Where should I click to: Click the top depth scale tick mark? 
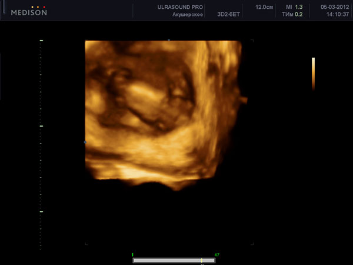coord(41,41)
